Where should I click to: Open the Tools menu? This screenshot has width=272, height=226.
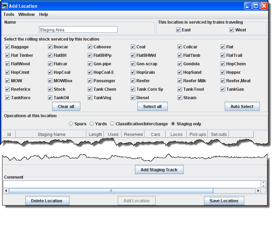point(9,14)
